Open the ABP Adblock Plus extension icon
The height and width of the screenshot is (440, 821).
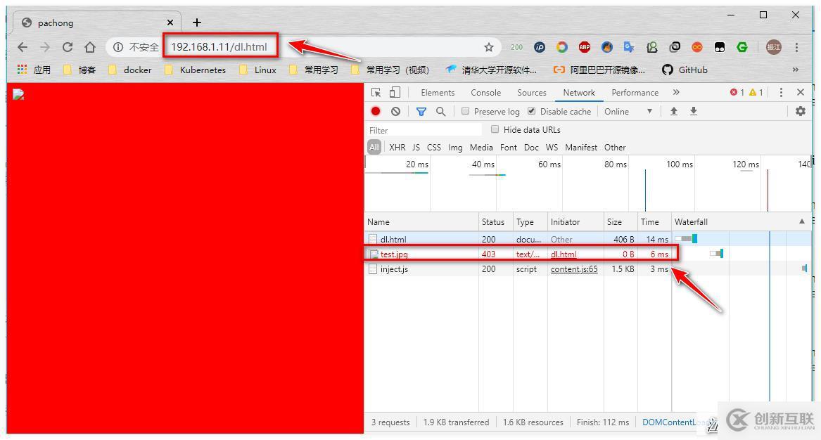point(585,47)
